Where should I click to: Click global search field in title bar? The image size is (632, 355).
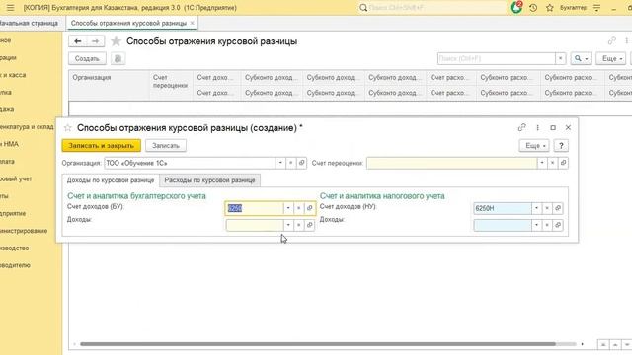click(433, 8)
